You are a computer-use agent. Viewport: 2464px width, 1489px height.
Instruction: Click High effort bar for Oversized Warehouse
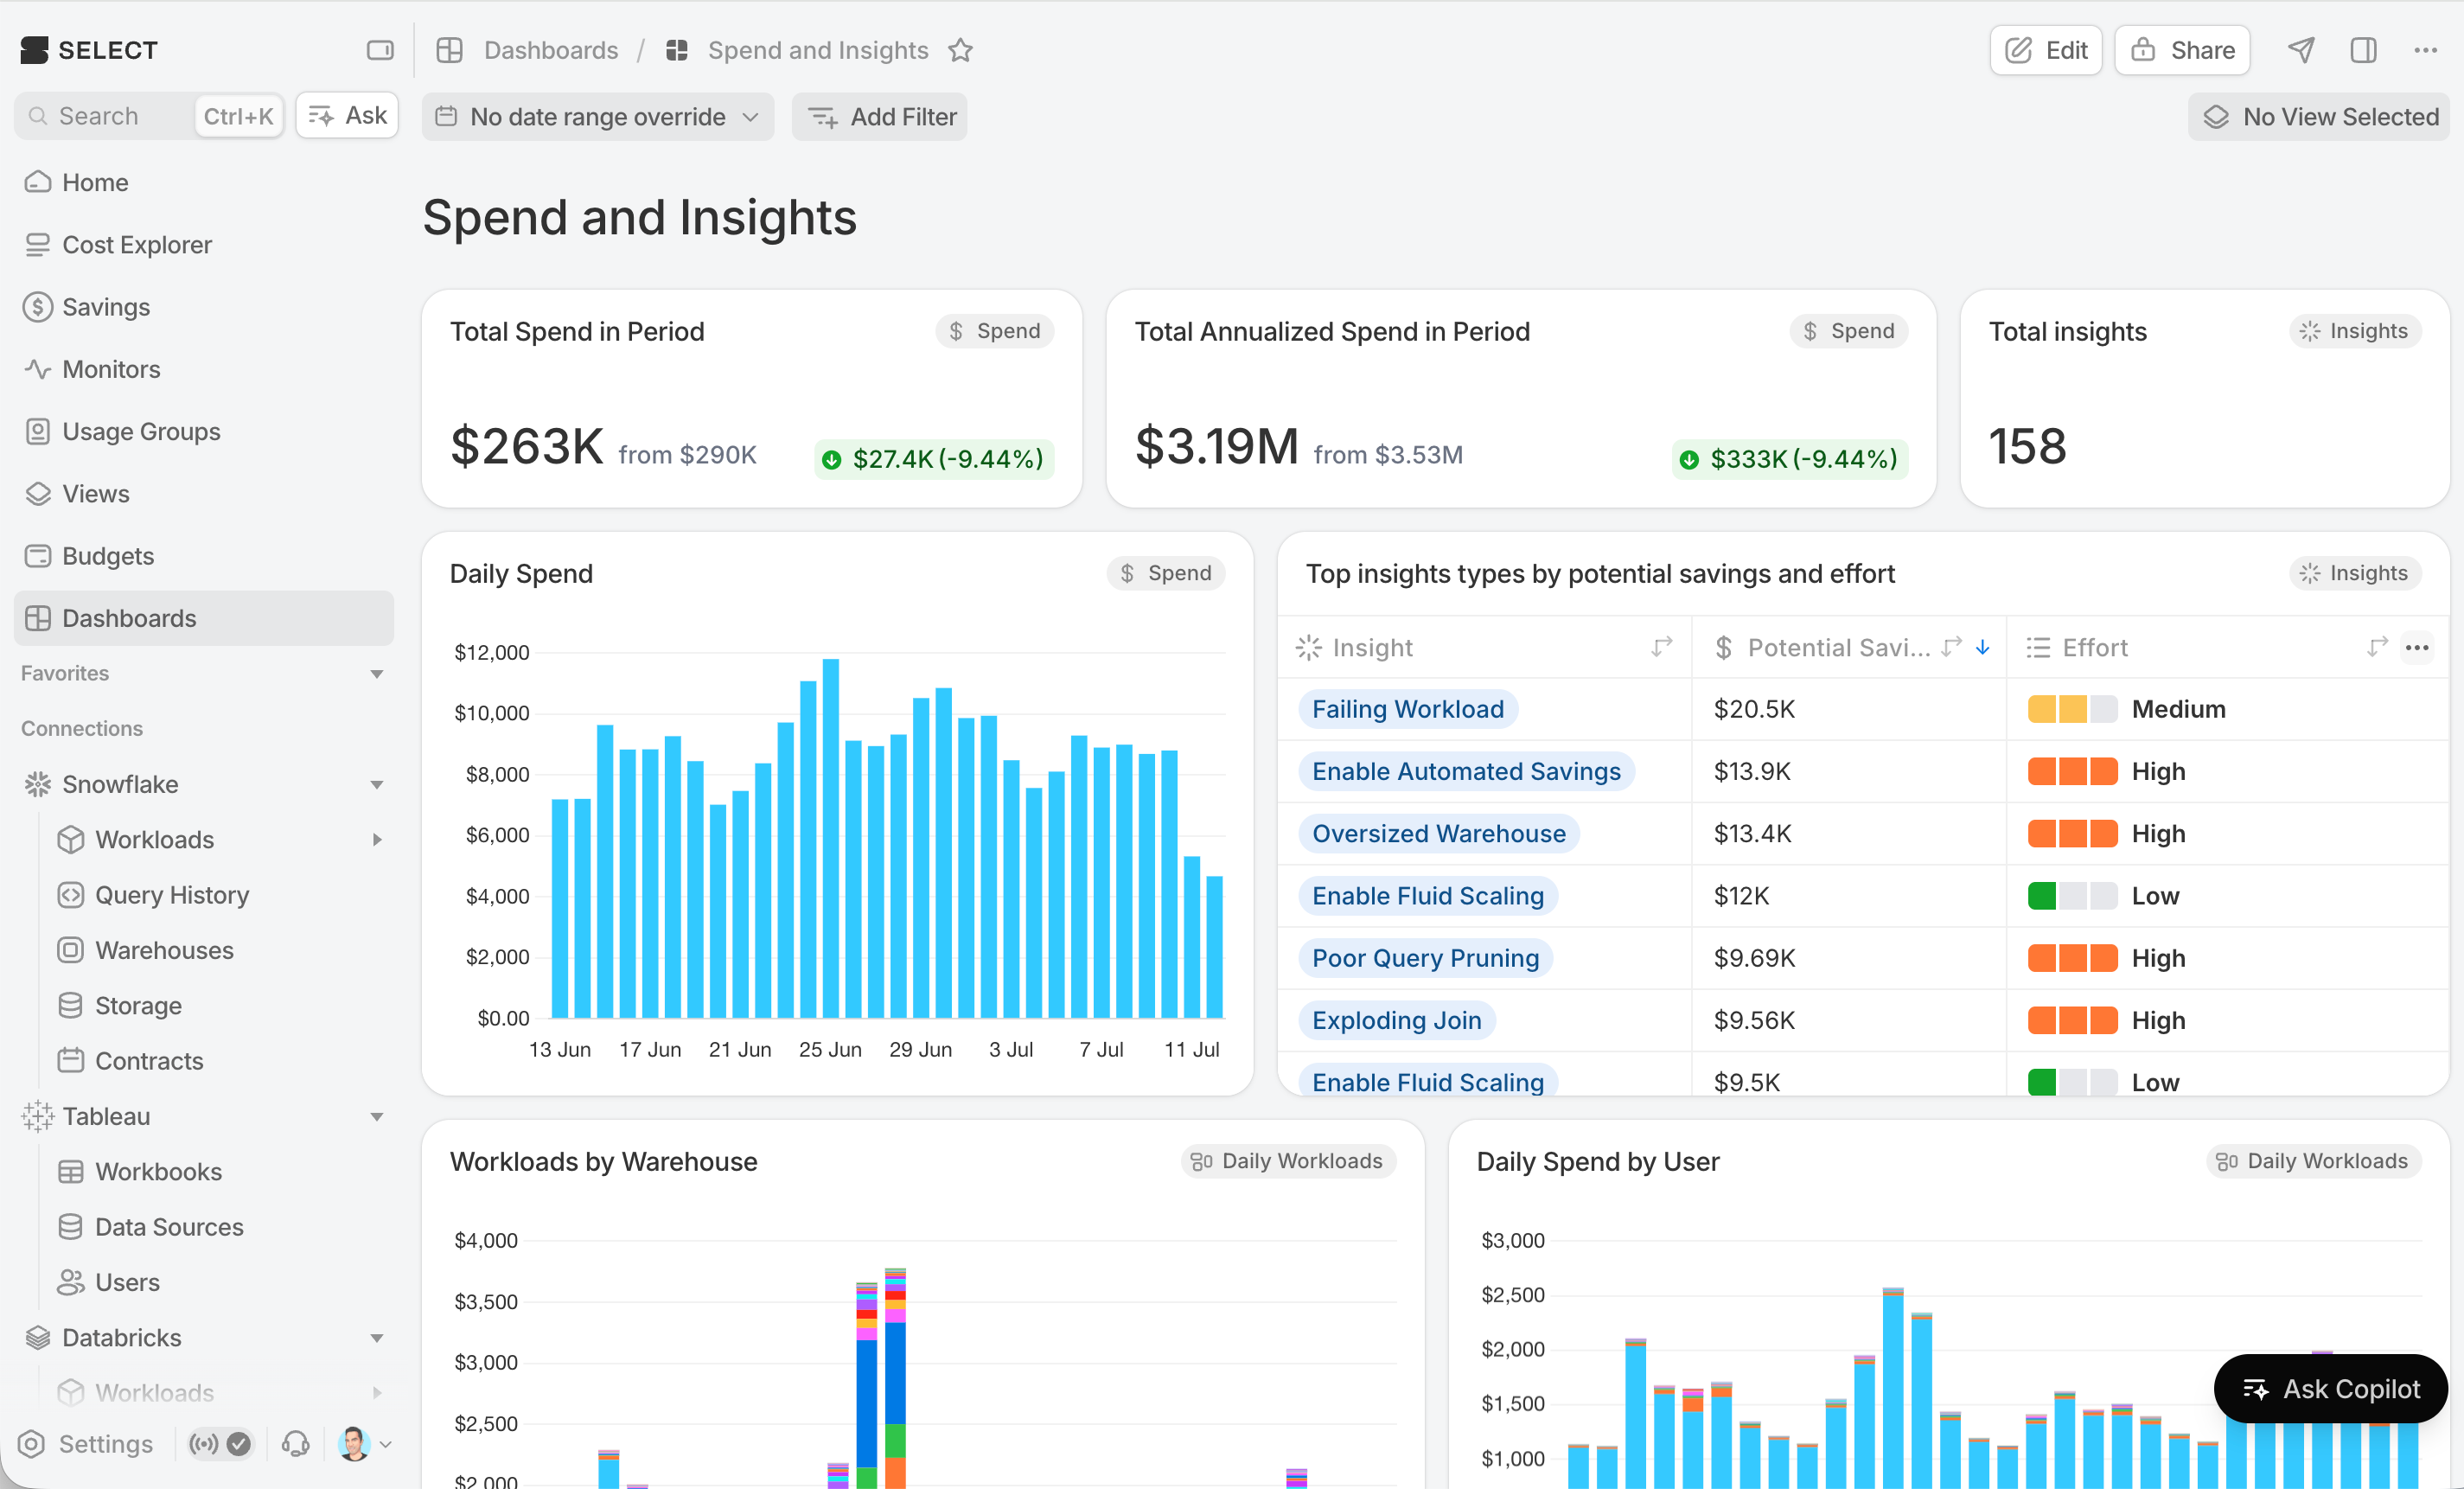point(2072,834)
